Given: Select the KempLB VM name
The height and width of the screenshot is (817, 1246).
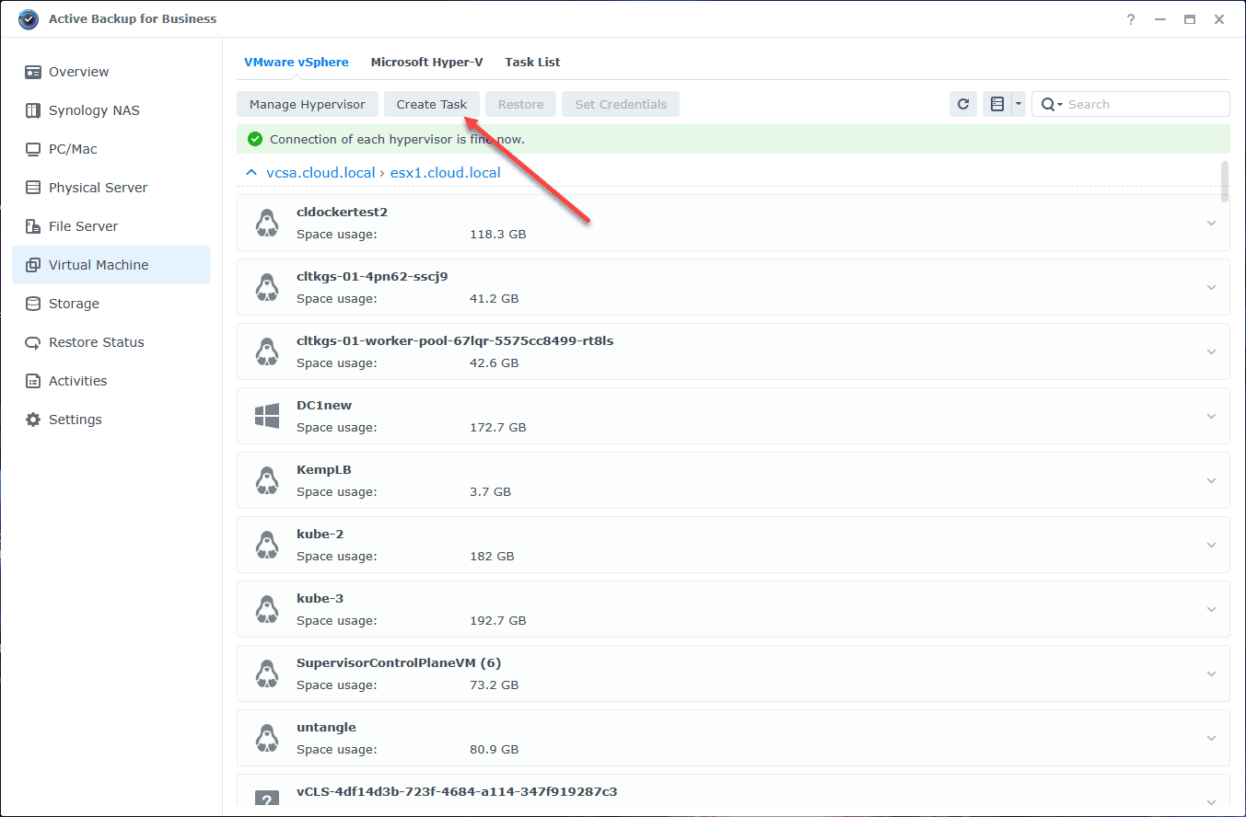Looking at the screenshot, I should pos(324,469).
